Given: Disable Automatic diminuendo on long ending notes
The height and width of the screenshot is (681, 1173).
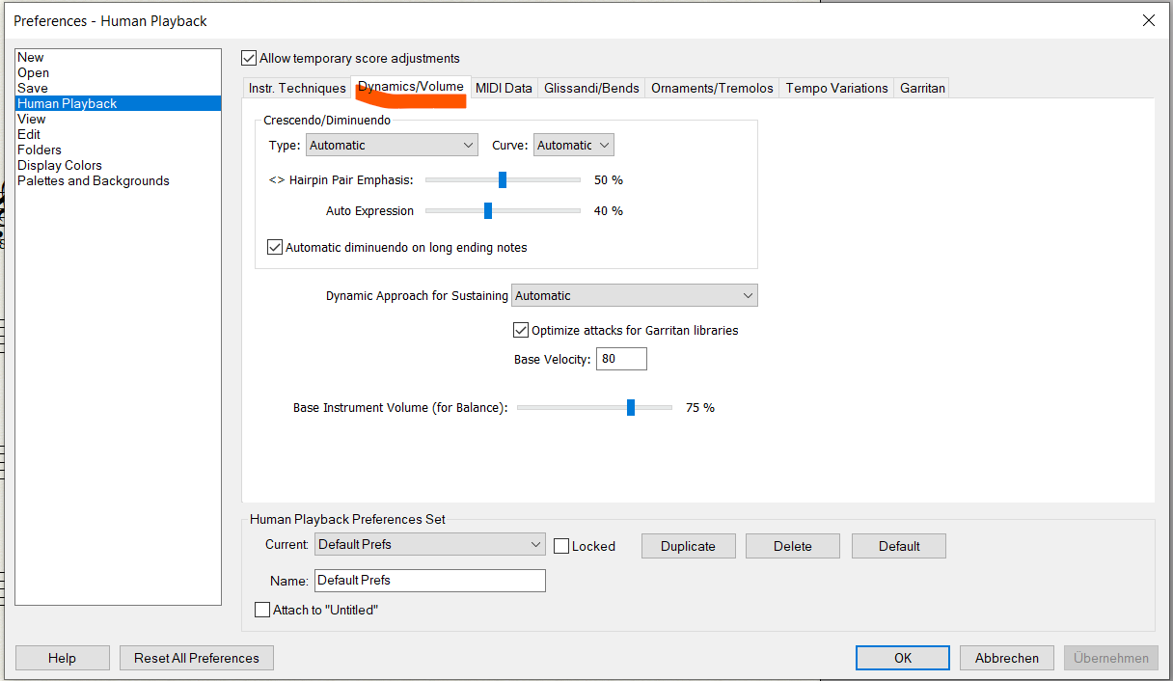Looking at the screenshot, I should click(275, 248).
